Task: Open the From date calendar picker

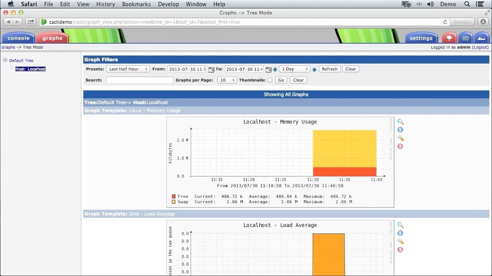Action: coord(211,69)
